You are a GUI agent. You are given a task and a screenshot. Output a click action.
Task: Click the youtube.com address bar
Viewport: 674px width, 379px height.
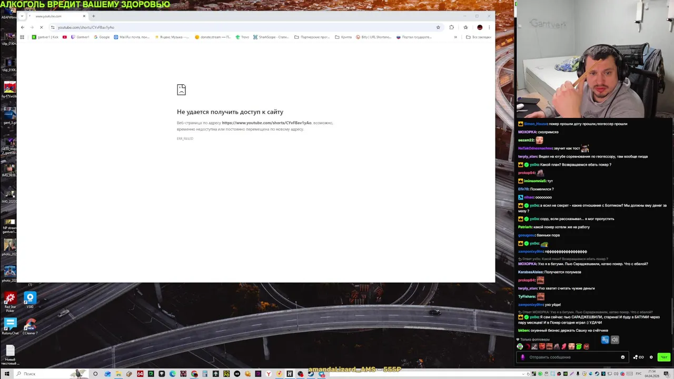245,27
